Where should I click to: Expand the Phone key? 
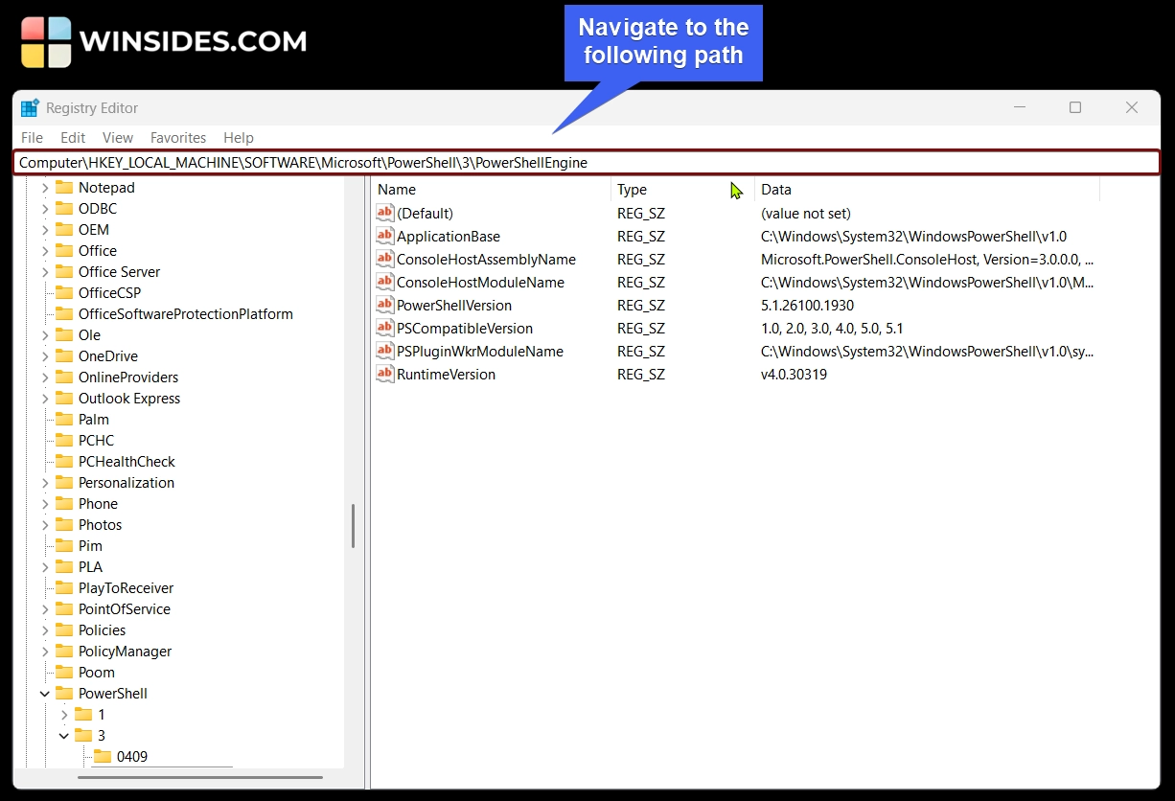[x=45, y=504]
